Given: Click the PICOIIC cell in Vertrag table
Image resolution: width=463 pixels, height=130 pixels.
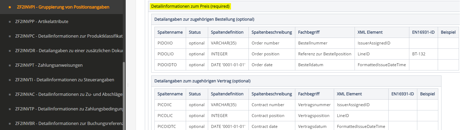Looking at the screenshot, I should click(x=165, y=105).
